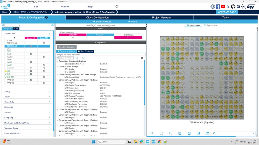The width and height of the screenshot is (259, 145).
Task: Click the 10-year anniversary badge icon
Action: (x=213, y=6)
